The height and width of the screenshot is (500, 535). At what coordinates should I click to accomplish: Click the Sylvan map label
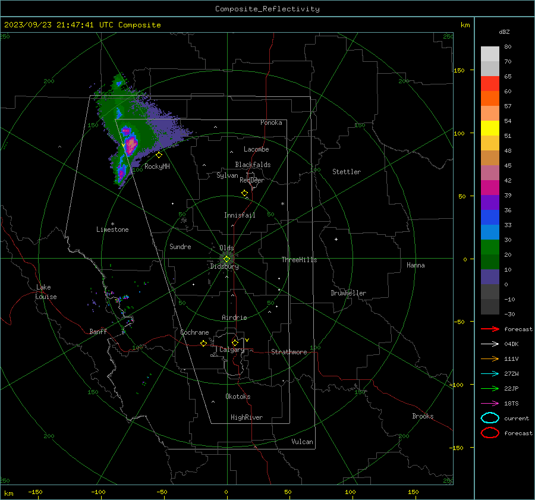pyautogui.click(x=227, y=175)
